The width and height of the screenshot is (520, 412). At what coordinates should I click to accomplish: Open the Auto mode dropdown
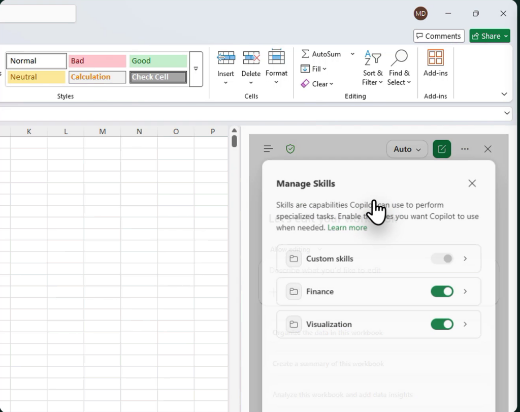[407, 149]
